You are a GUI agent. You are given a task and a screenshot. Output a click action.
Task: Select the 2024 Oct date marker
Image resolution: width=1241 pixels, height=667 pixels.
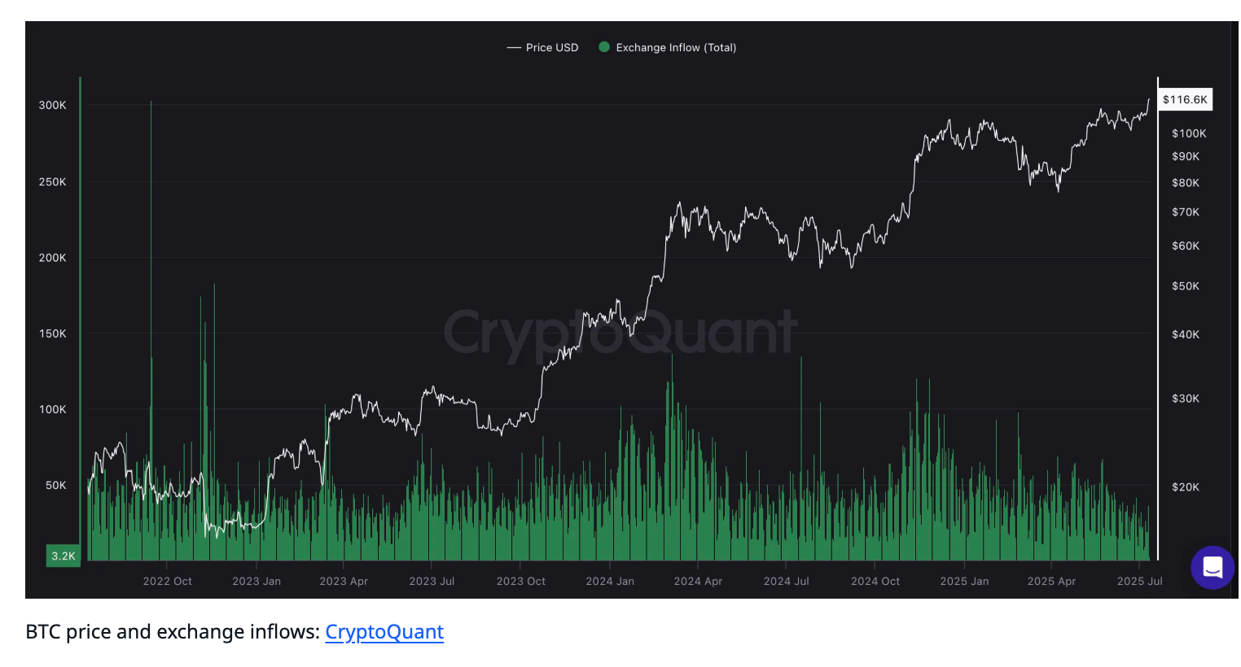click(875, 581)
